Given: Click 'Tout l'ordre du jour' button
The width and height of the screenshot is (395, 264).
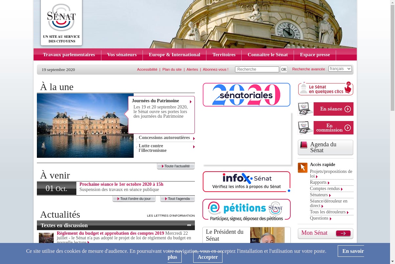Looking at the screenshot, I should [134, 199].
